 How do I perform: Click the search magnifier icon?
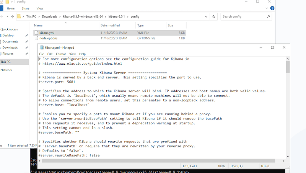pyautogui.click(x=269, y=16)
